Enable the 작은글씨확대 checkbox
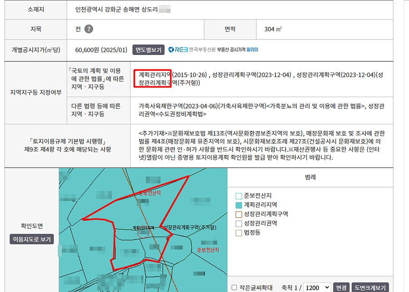 pos(234,287)
